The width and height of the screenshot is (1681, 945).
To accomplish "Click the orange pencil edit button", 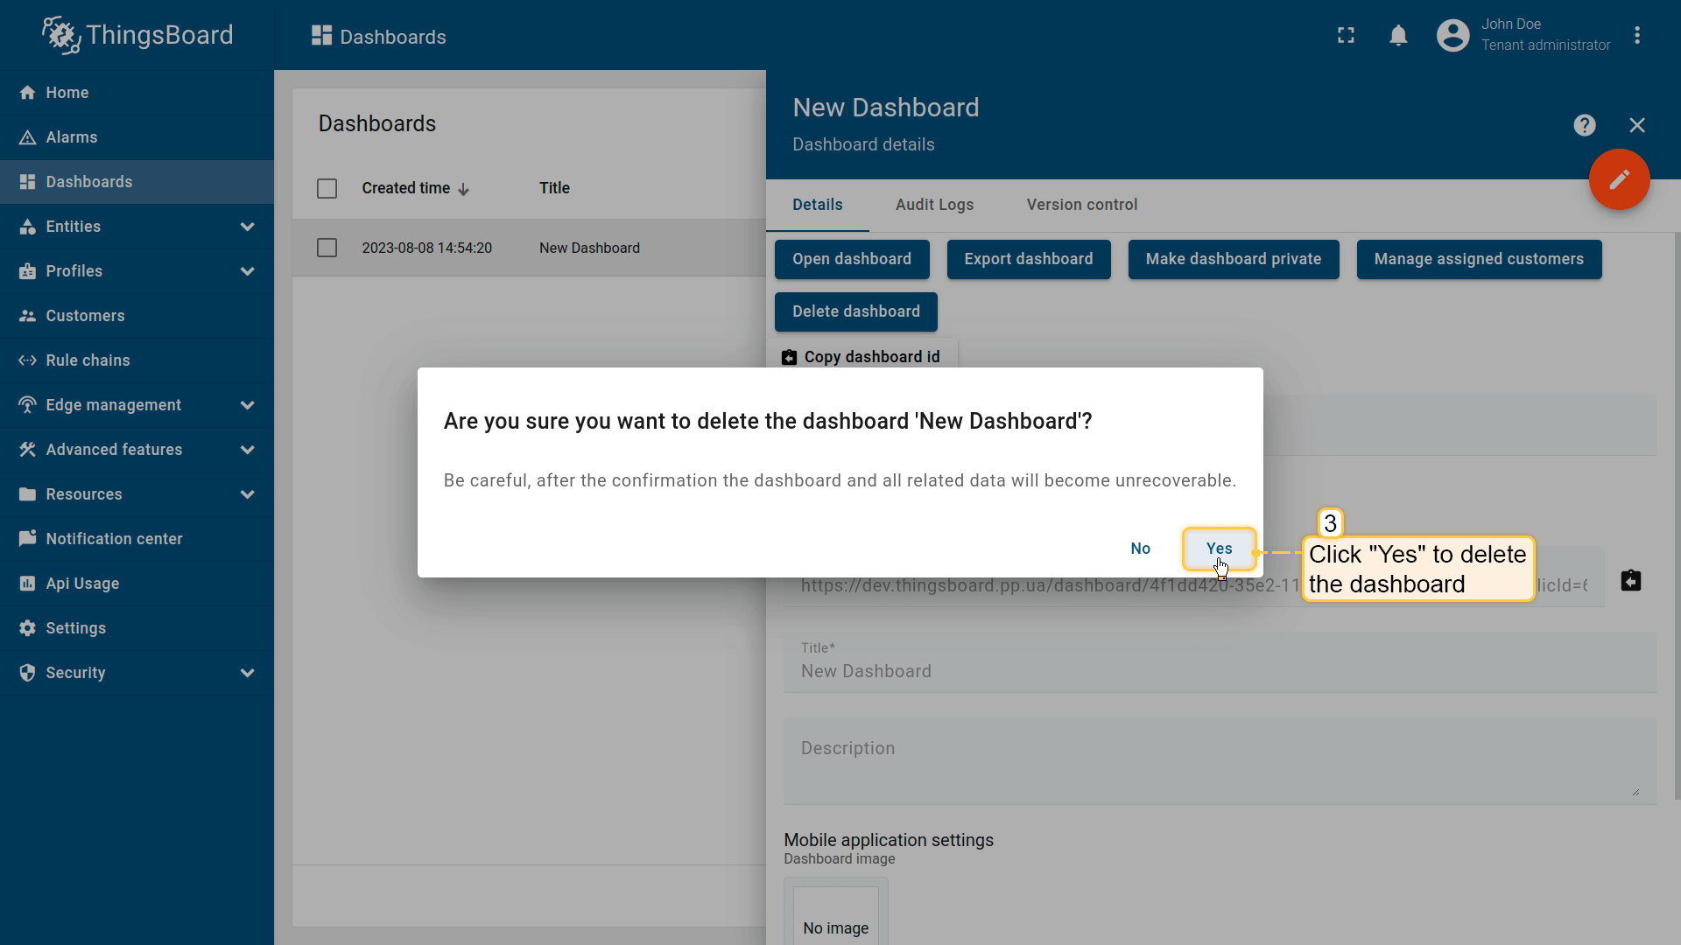I will click(x=1619, y=179).
